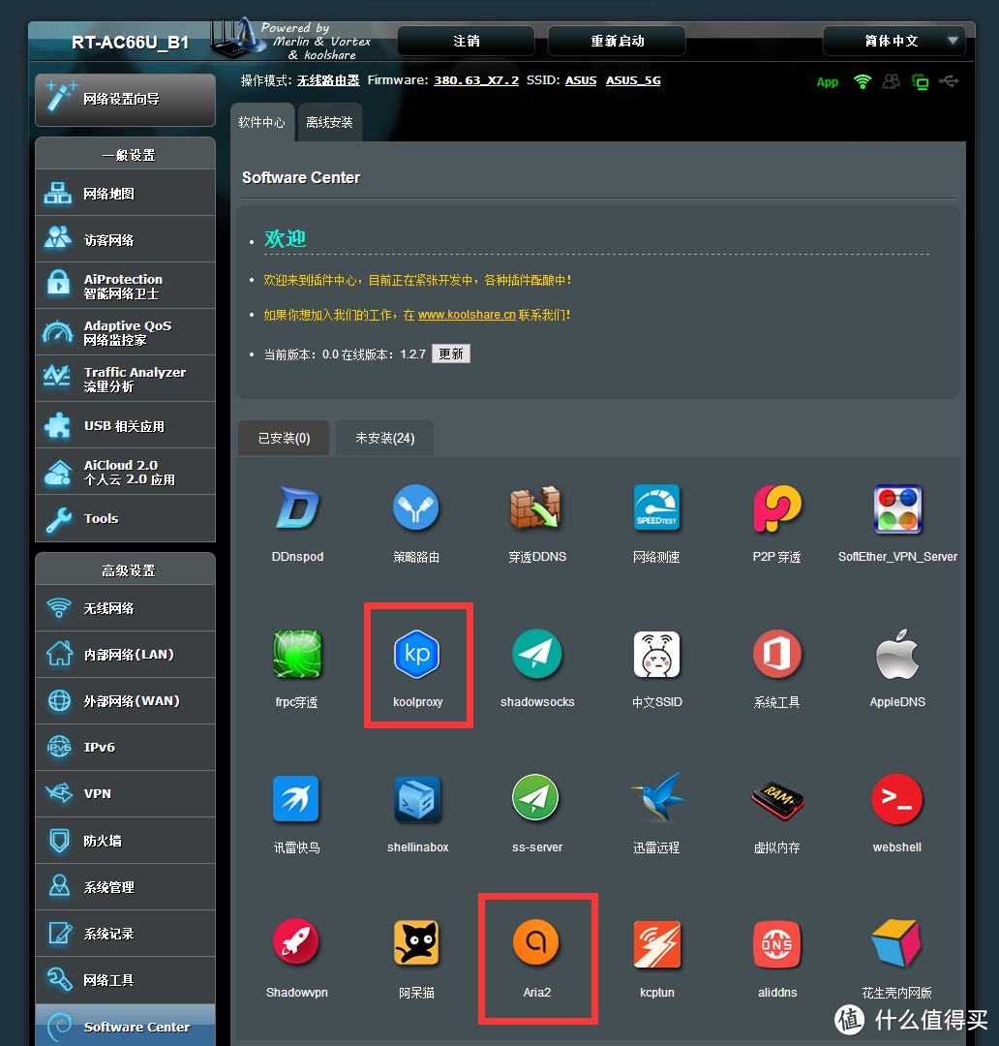Click the green network clients status icon

tap(921, 82)
